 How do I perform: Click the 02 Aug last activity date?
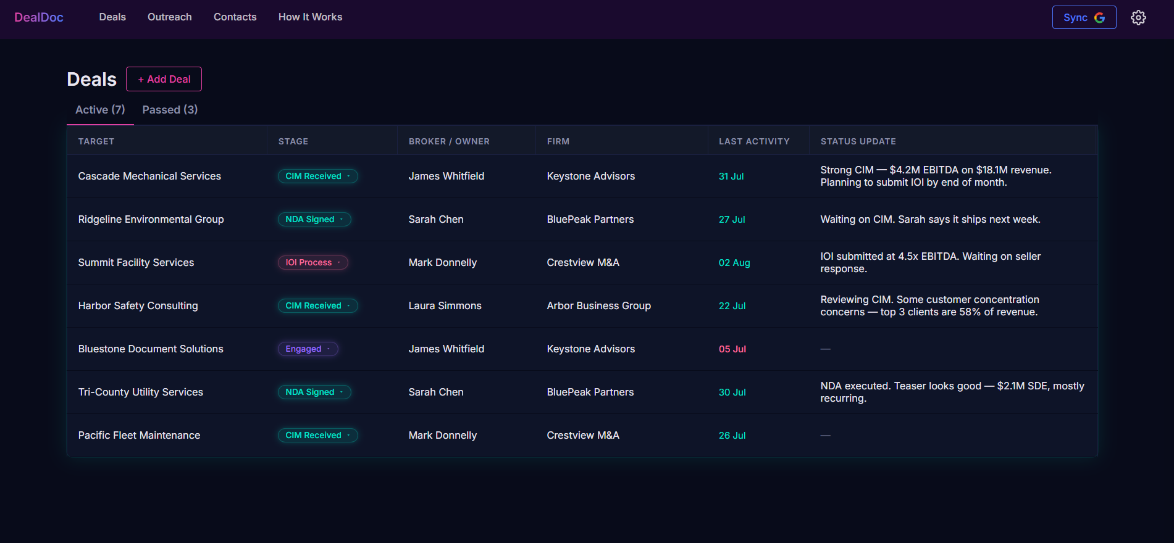(734, 262)
